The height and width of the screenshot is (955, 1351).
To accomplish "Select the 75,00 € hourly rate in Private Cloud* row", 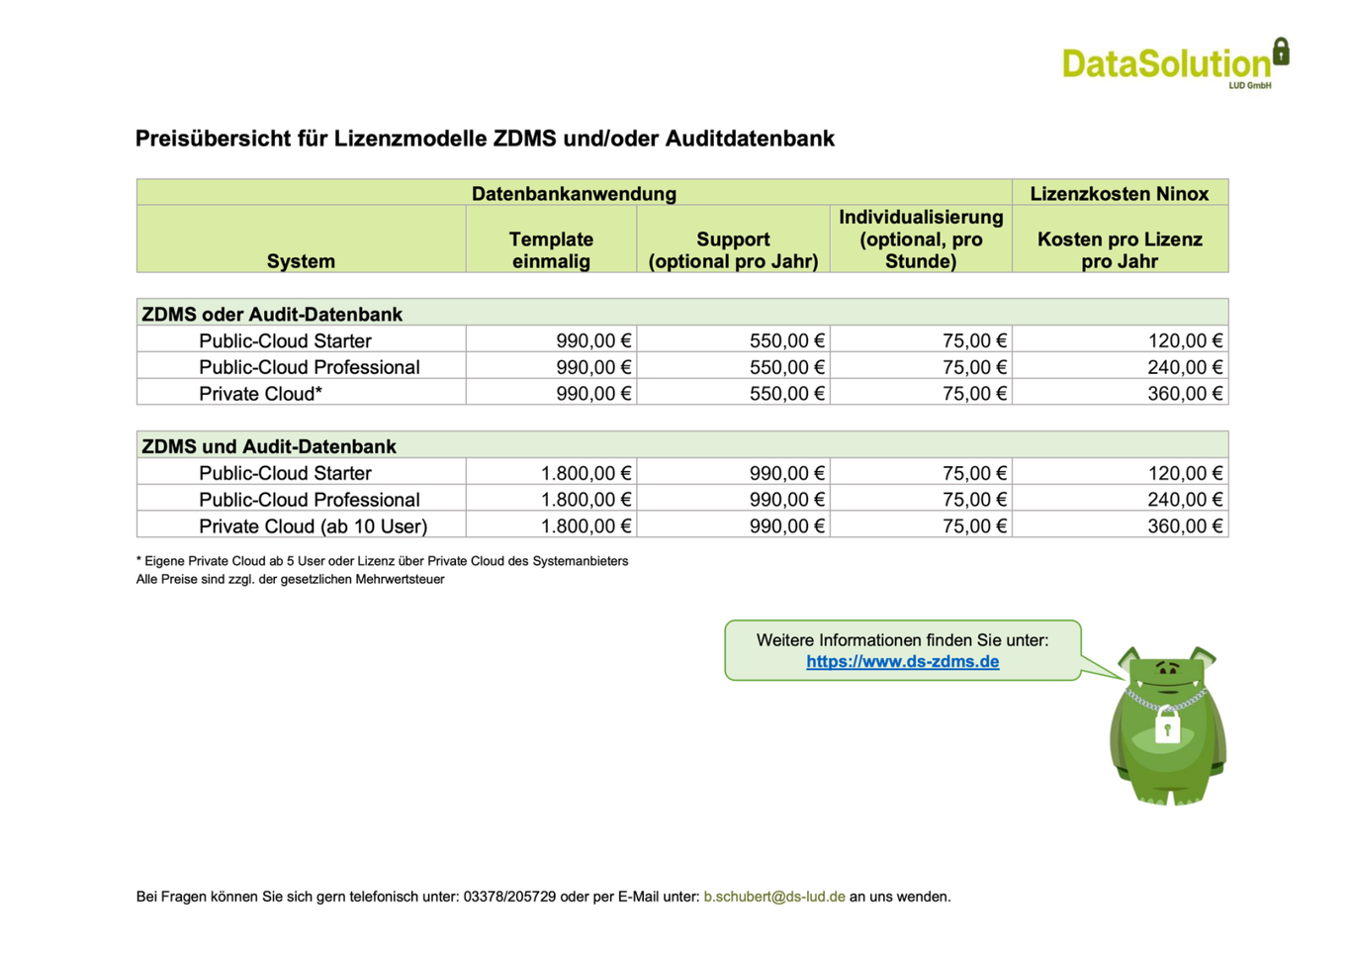I will pyautogui.click(x=974, y=394).
